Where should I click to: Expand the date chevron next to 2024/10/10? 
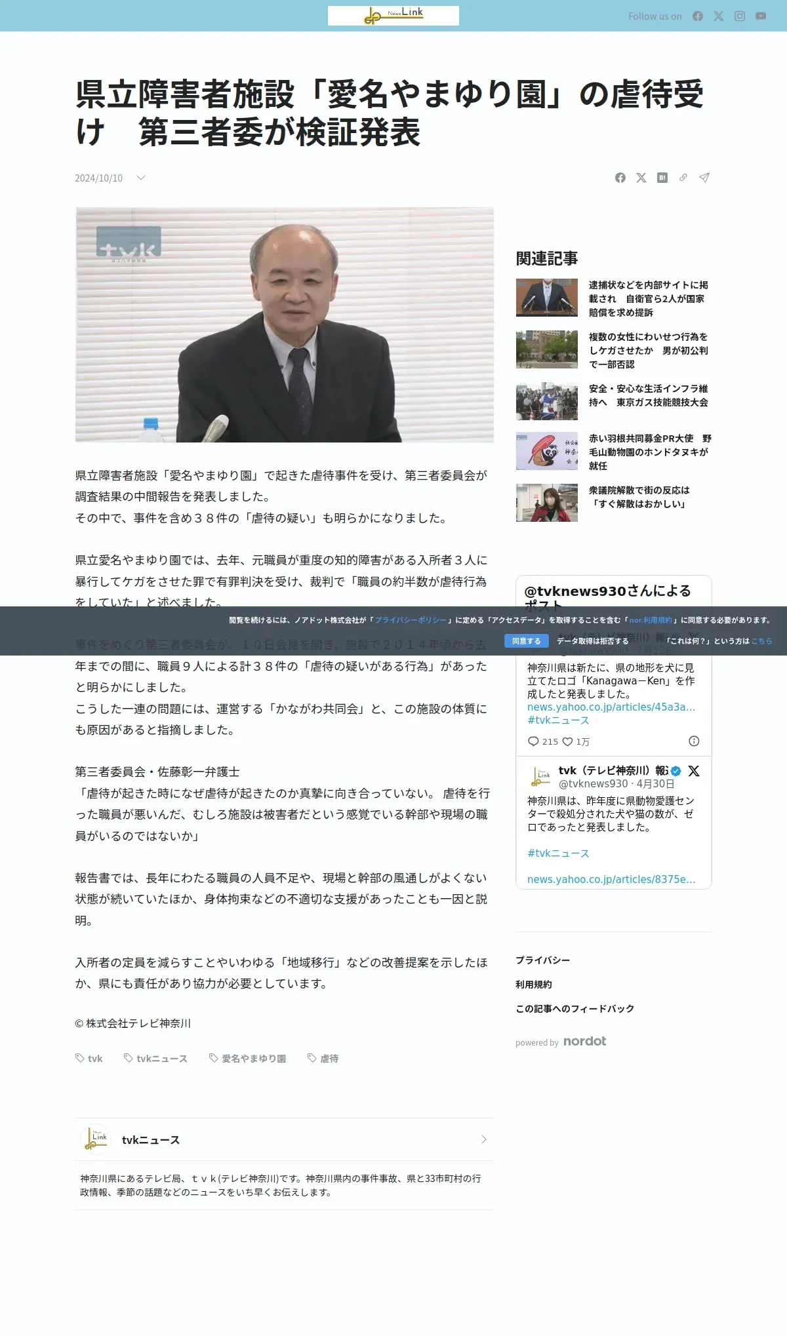click(140, 178)
